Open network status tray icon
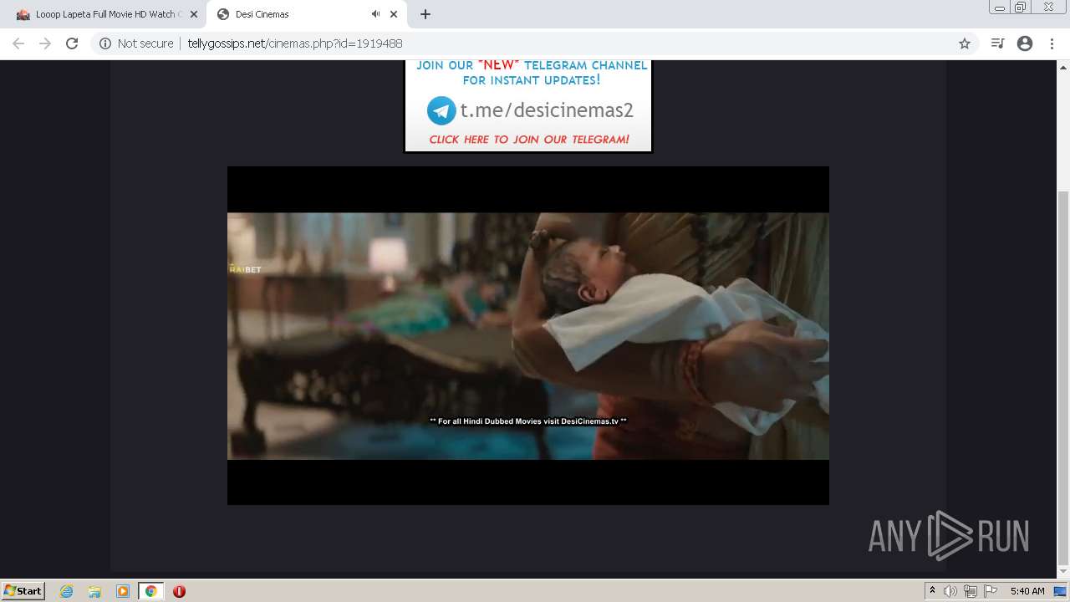 [x=971, y=591]
